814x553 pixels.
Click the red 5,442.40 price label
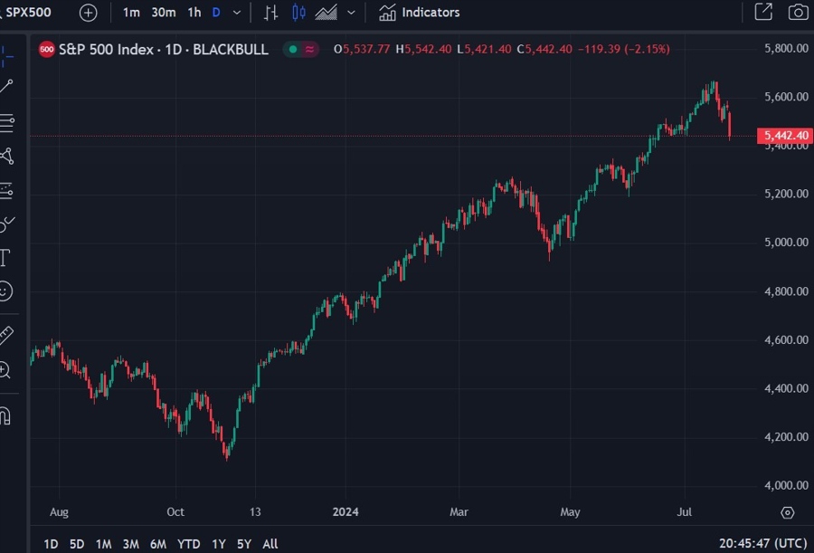(783, 135)
